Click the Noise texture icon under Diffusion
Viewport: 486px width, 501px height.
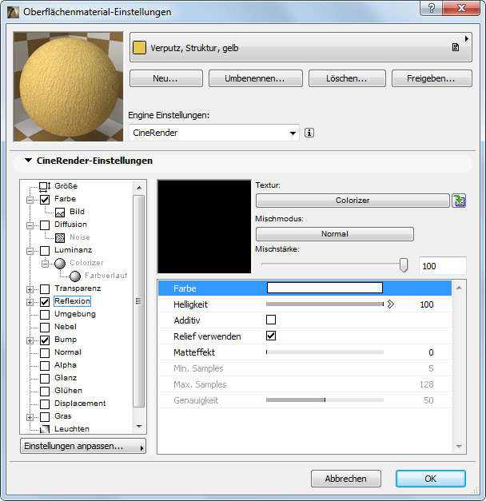pyautogui.click(x=60, y=238)
